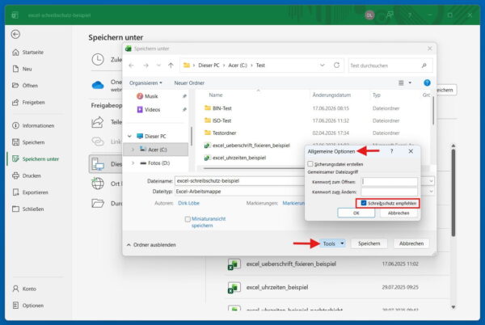Click the back arrow in the file dialog
Screen dimensions: 485x325
click(131, 65)
